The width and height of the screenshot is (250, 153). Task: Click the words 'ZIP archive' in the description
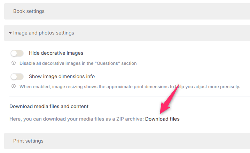click(130, 119)
